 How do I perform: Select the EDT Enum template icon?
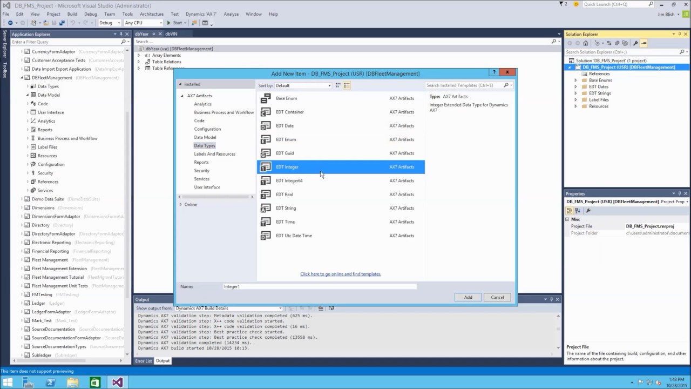pos(266,139)
